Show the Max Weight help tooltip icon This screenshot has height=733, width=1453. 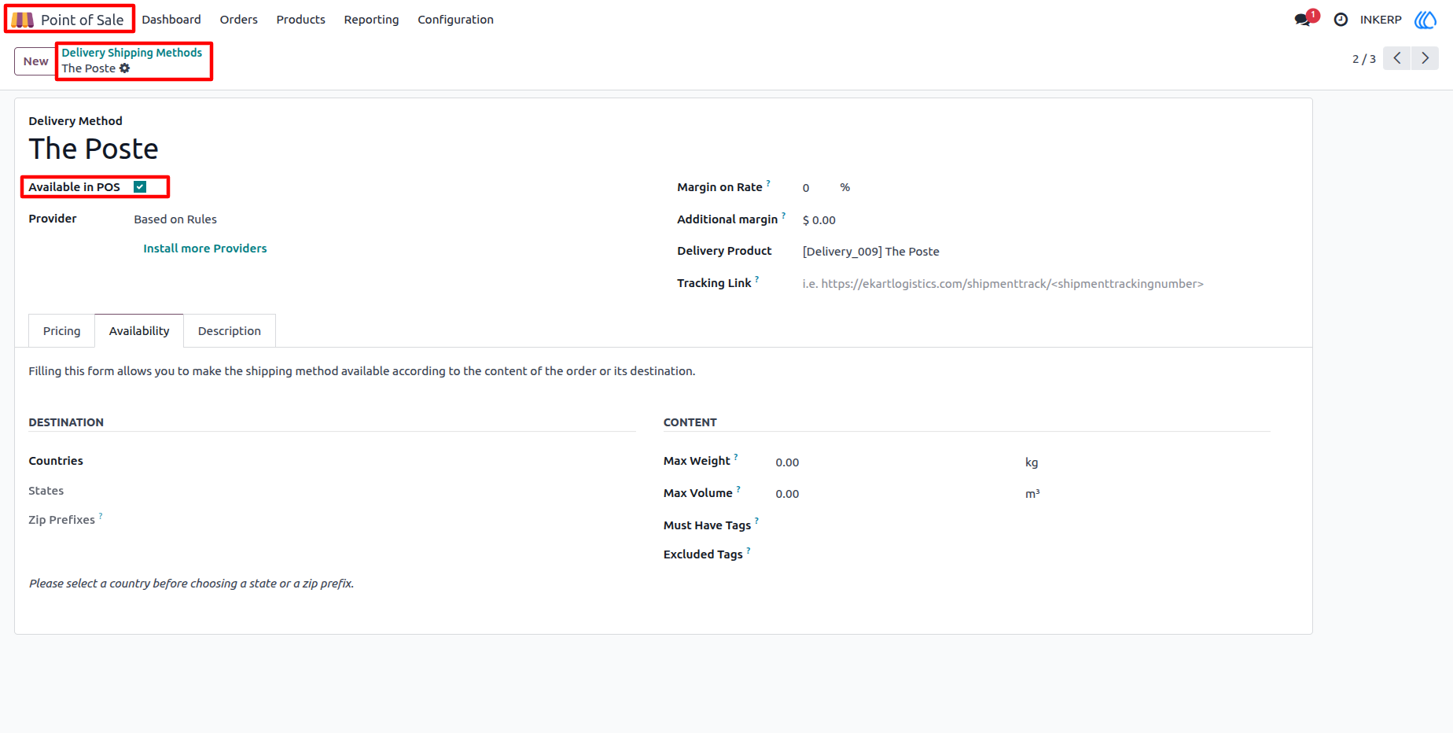tap(736, 456)
